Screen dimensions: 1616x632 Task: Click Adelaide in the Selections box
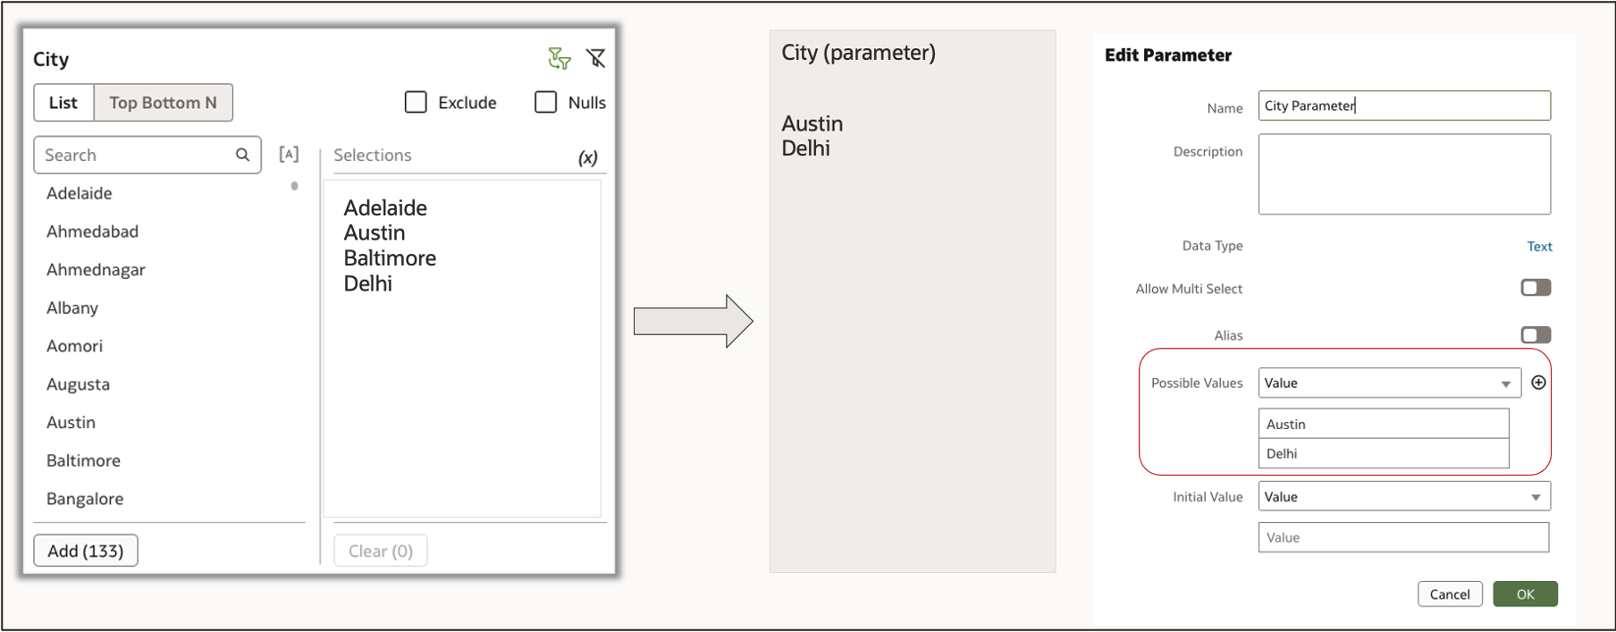coord(385,207)
